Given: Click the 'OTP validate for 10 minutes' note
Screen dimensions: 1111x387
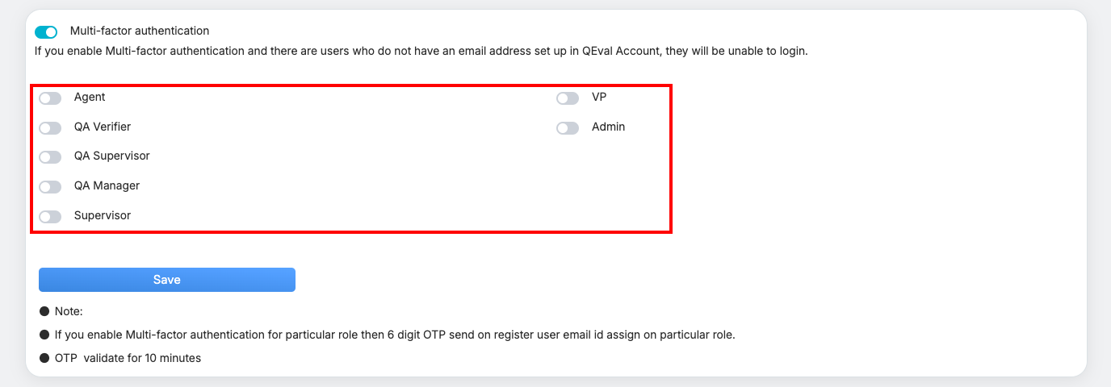Looking at the screenshot, I should point(128,358).
